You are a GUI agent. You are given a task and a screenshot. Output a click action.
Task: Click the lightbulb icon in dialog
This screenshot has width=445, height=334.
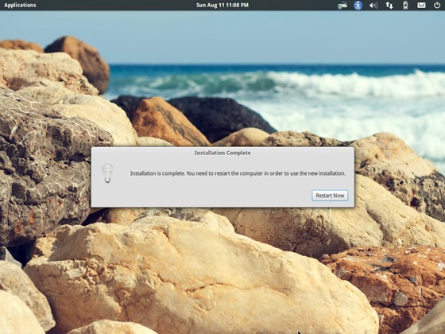point(107,173)
